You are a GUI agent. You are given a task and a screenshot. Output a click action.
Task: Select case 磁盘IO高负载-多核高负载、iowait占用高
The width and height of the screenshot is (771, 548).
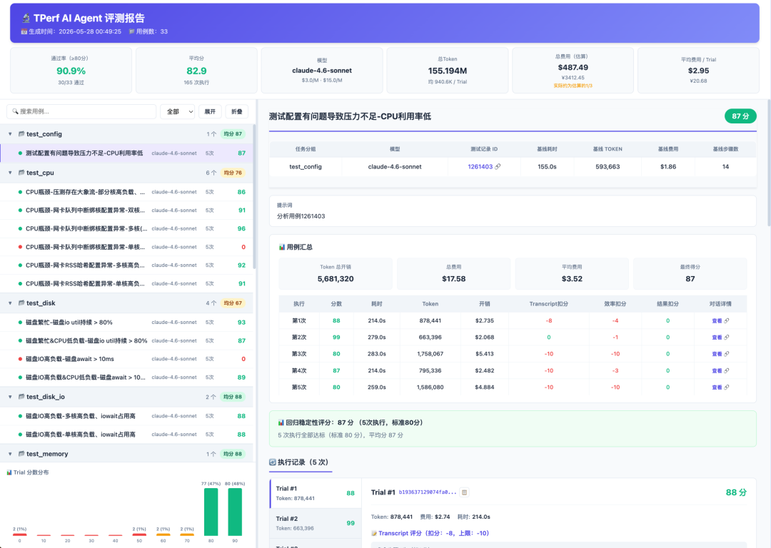126,416
